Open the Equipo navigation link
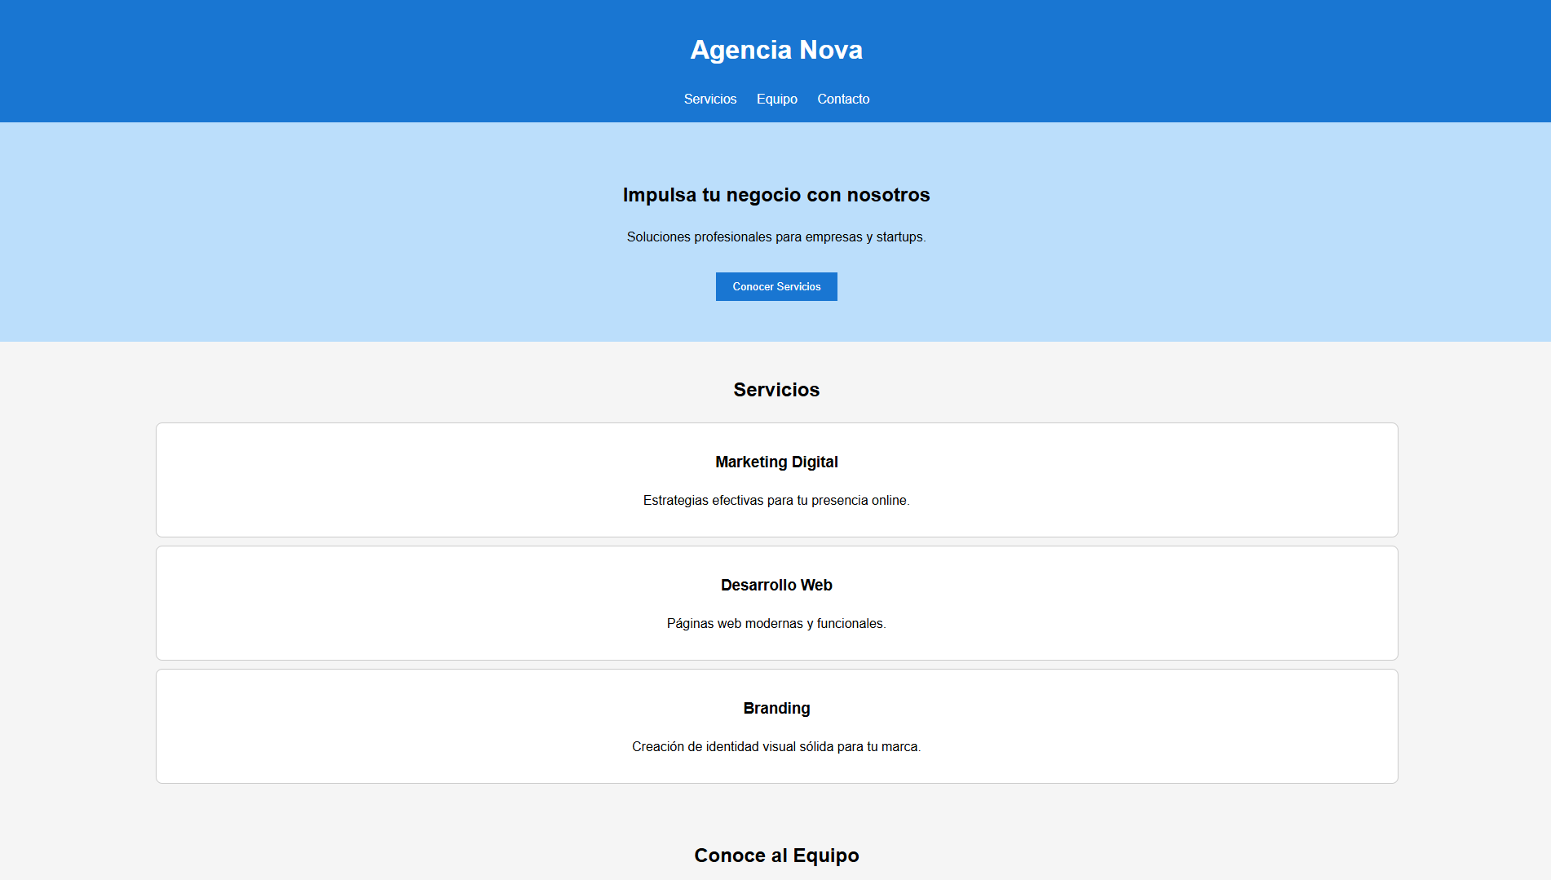 [776, 99]
